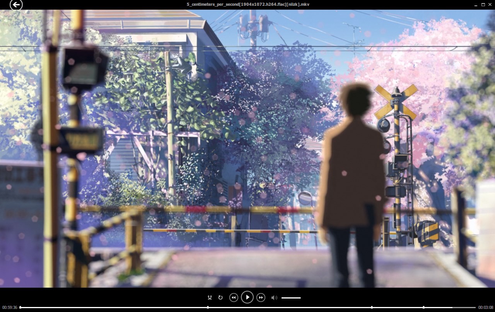Maximize the video player window
Screen dimensions: 495x312
(483, 5)
